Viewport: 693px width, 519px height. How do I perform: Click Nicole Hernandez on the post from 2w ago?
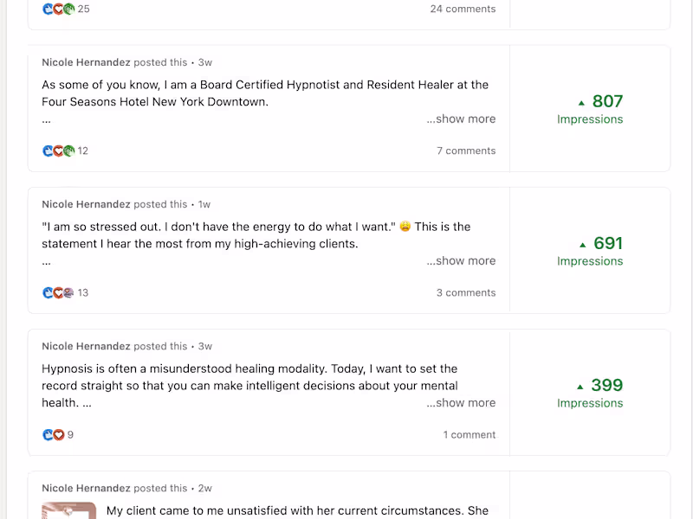click(x=86, y=488)
